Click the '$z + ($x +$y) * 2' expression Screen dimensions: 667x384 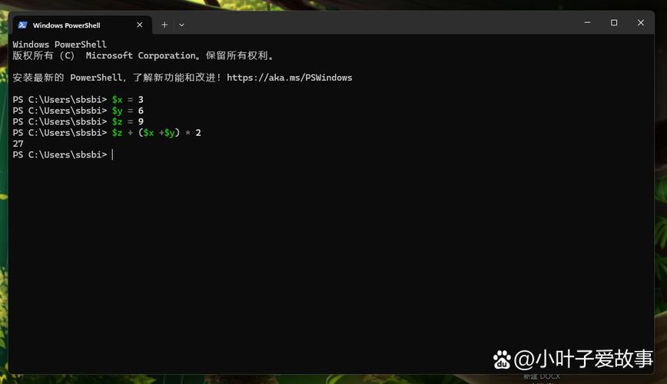[157, 133]
